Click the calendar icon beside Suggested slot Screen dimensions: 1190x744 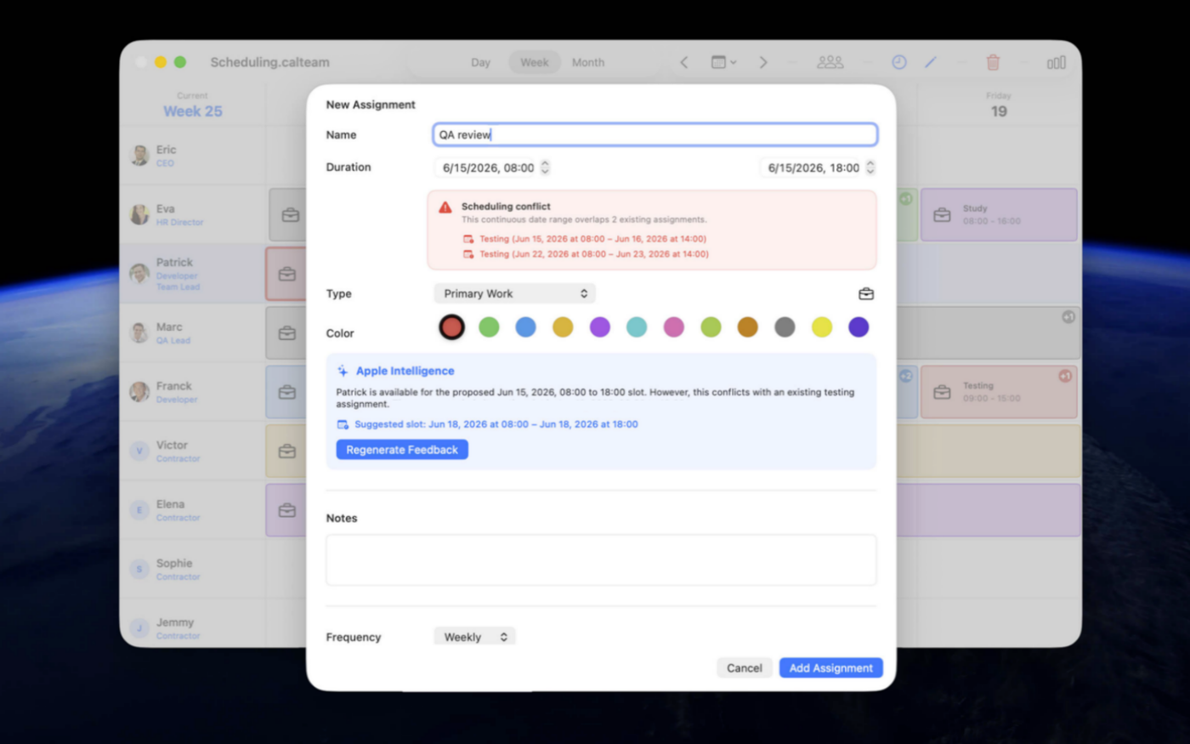pyautogui.click(x=343, y=424)
